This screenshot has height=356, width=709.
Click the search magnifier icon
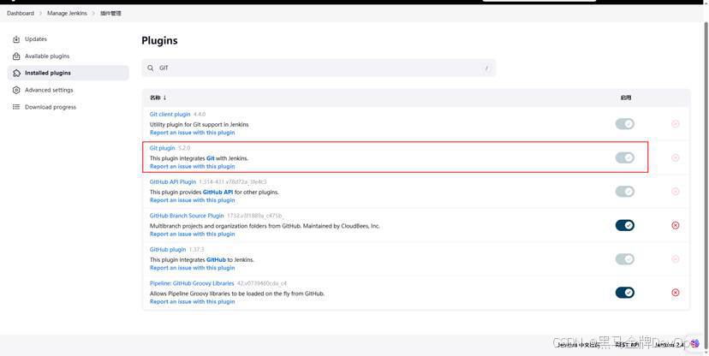coord(151,68)
